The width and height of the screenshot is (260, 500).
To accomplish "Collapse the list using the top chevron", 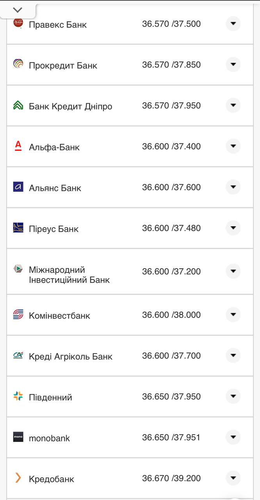I will [x=17, y=9].
